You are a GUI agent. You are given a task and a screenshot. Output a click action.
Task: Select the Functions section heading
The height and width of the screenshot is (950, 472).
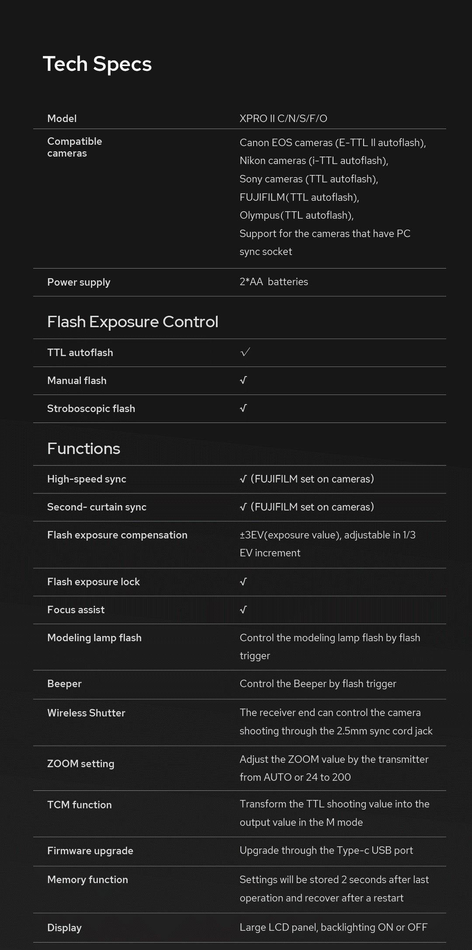83,449
